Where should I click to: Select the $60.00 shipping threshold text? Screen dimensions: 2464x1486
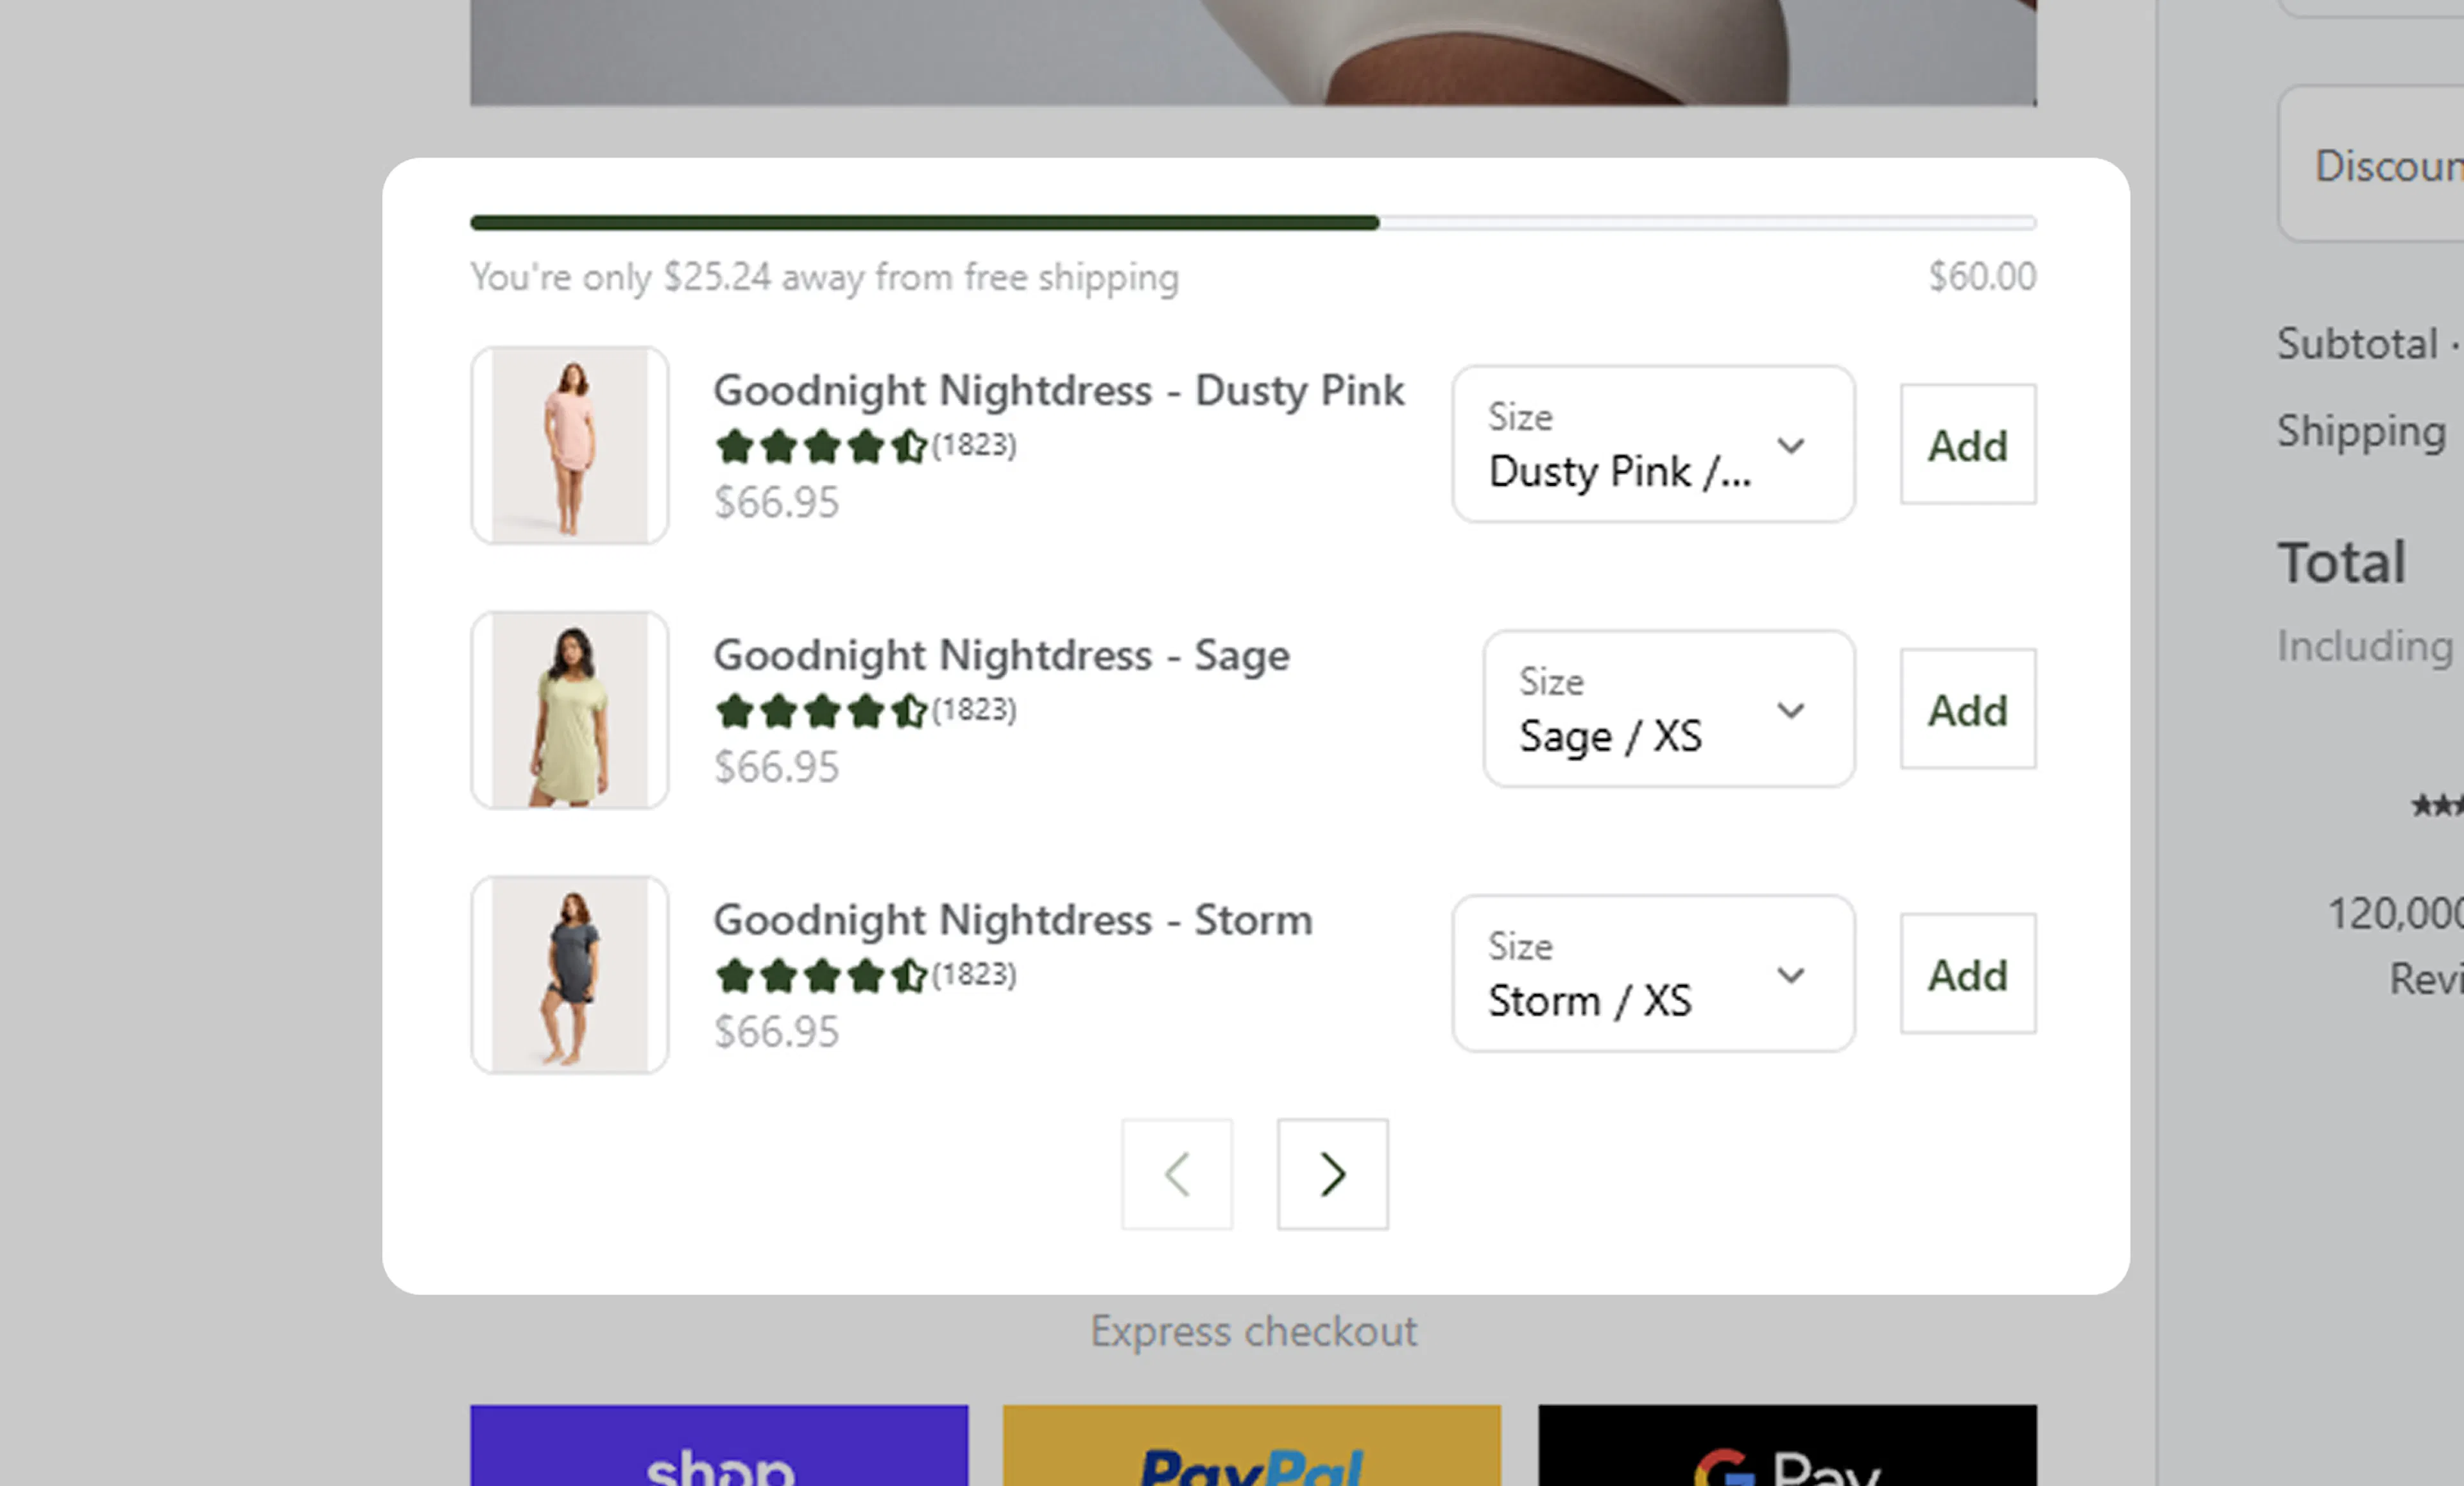tap(1982, 276)
